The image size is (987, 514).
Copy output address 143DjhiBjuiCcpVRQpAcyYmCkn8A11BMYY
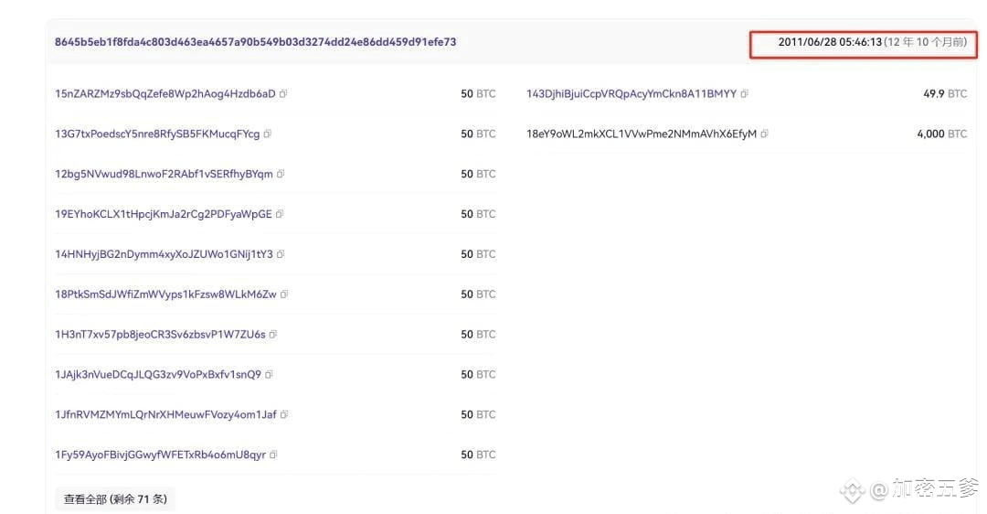pyautogui.click(x=745, y=94)
